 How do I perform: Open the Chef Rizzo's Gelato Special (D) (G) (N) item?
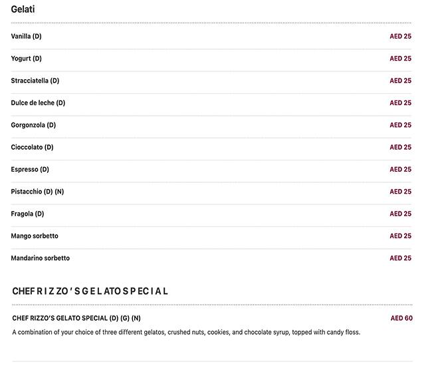coord(76,318)
